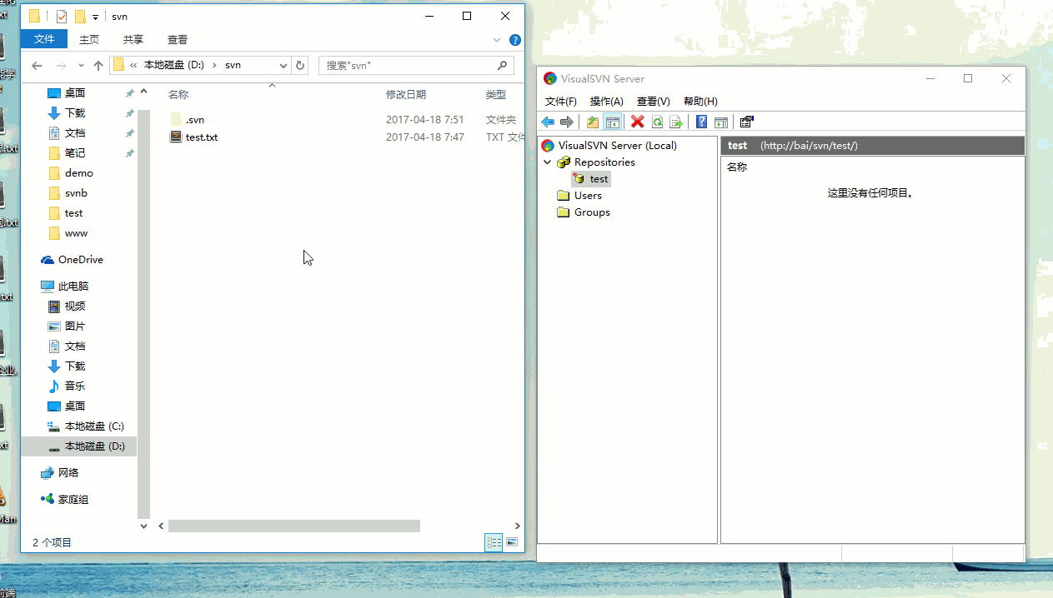Open the 操作(A) menu
Screen dimensions: 1053x598
[607, 102]
